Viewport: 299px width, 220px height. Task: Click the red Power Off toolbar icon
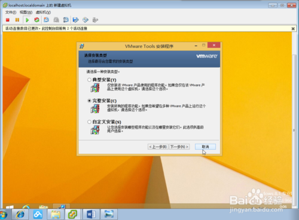point(8,20)
